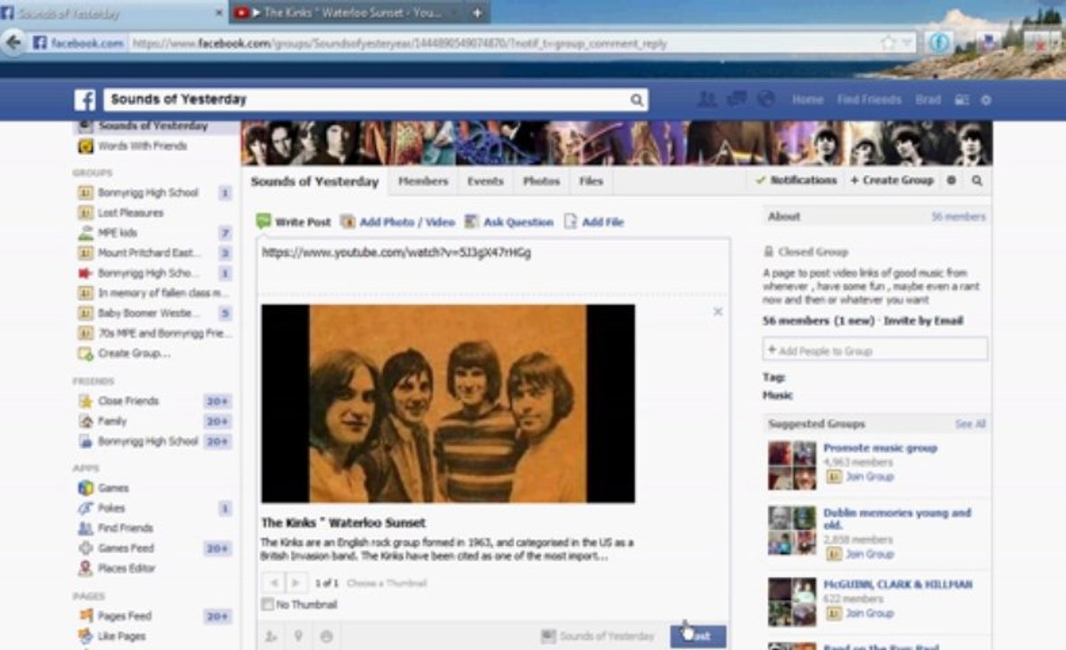Click the search magnifier in the Facebook search box

(636, 100)
